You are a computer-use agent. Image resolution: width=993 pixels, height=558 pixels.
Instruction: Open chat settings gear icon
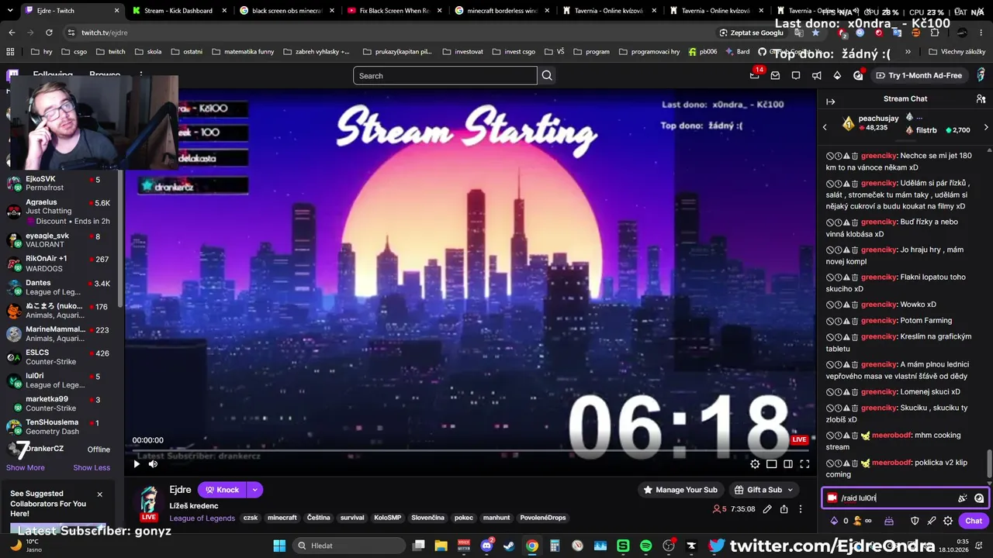coord(948,521)
